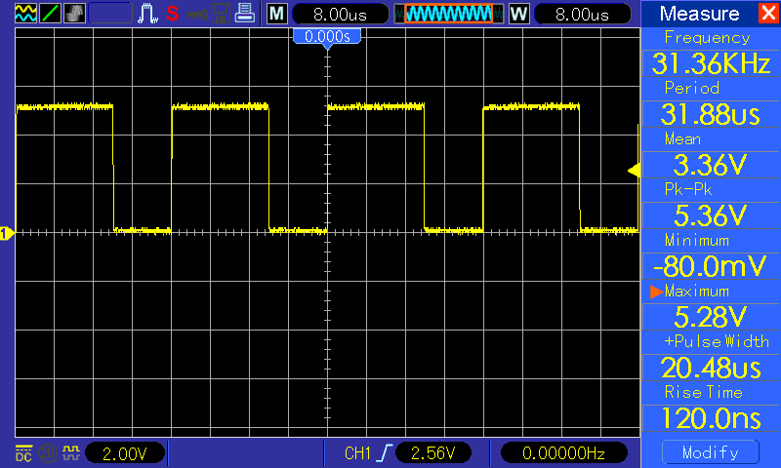Viewport: 781px width, 468px height.
Task: Click the waveform memory overview thumbnail
Action: (x=448, y=14)
